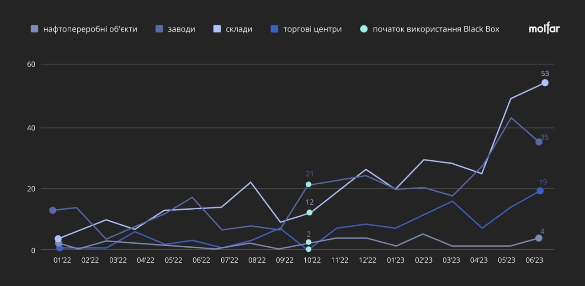This screenshot has width=585, height=286.
Task: Click the end data point labeled 53
Action: pos(545,83)
